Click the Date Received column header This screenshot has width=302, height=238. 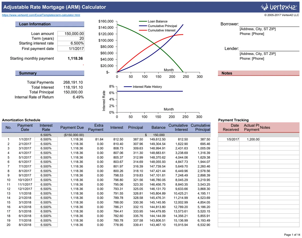231,127
